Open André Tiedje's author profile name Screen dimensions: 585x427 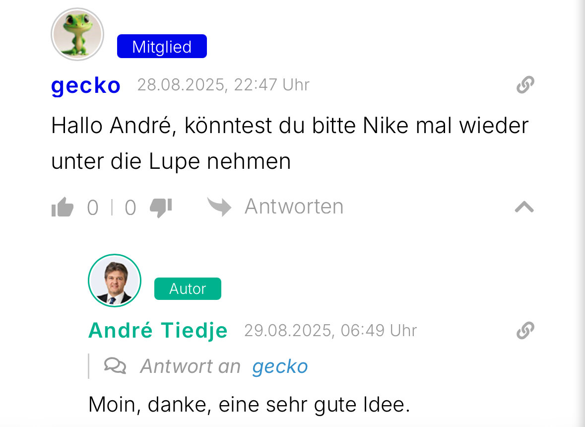(158, 330)
